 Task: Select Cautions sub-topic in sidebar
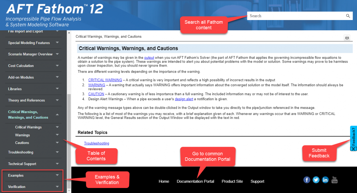[x=22, y=143]
